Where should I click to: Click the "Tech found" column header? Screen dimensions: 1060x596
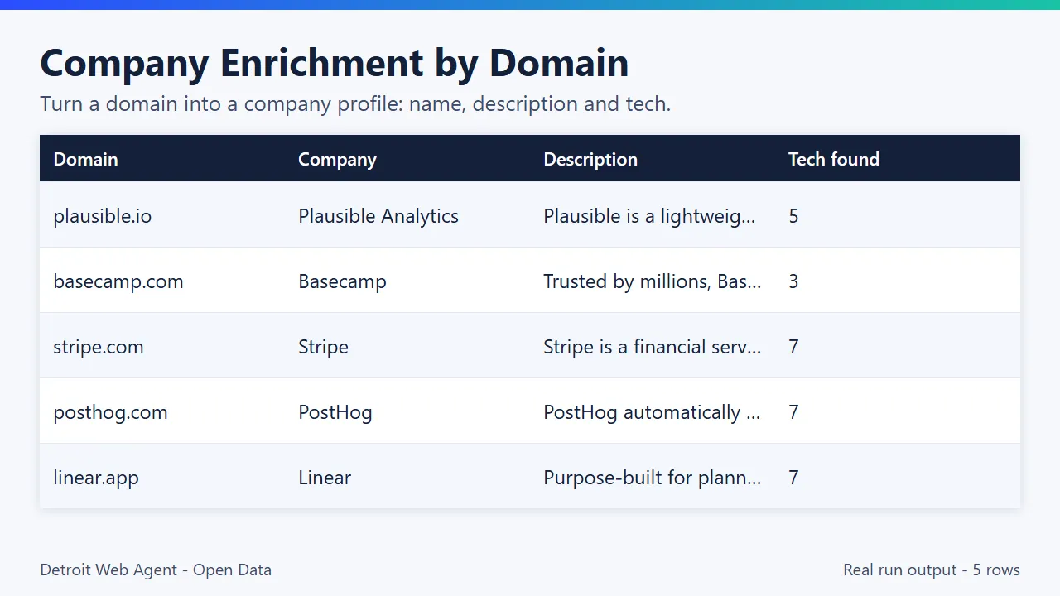click(x=834, y=159)
